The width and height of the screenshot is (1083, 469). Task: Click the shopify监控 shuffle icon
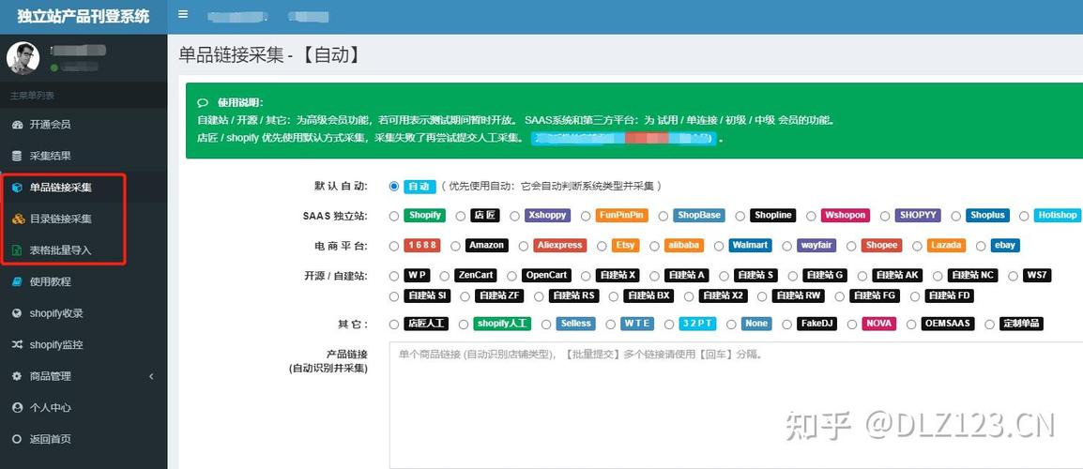click(x=17, y=344)
